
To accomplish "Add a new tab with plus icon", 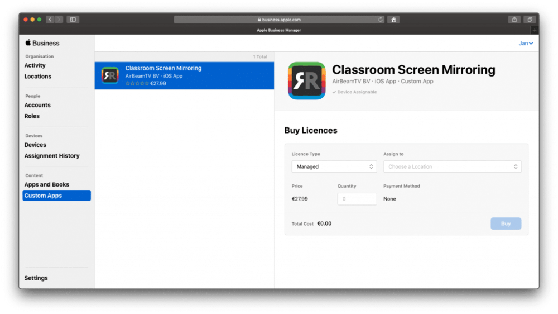I will pyautogui.click(x=534, y=30).
